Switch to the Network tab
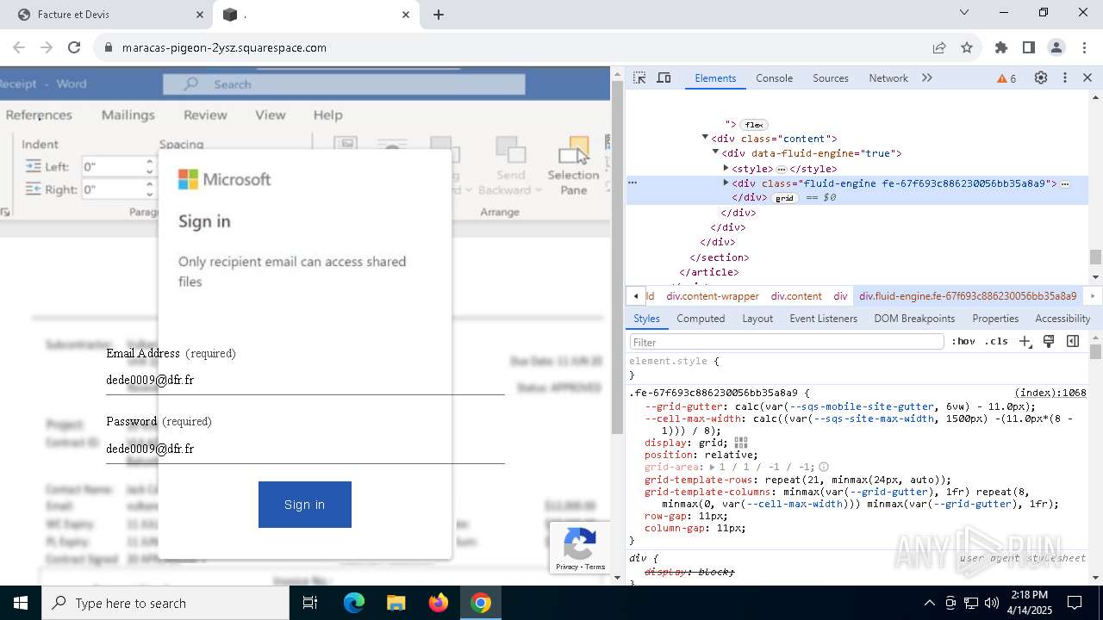 pyautogui.click(x=888, y=77)
